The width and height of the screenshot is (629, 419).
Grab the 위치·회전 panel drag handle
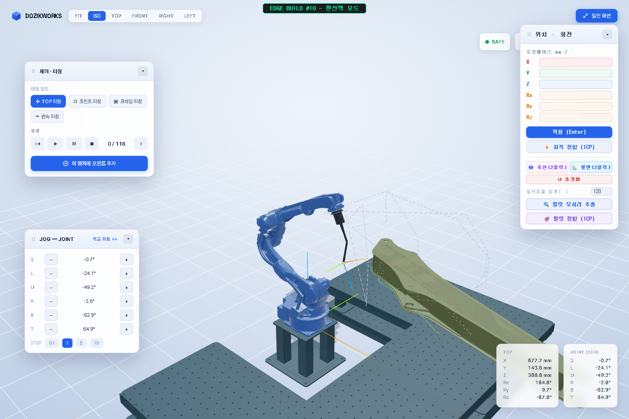pos(529,34)
